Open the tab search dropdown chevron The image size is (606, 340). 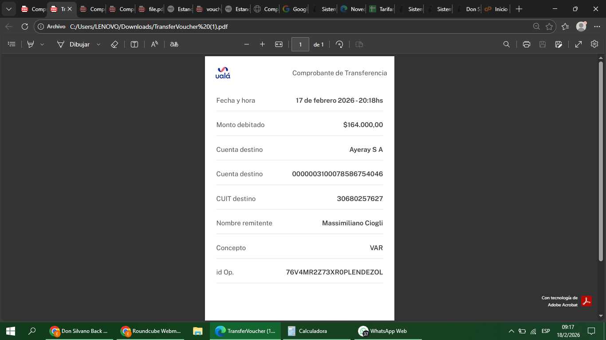8,9
